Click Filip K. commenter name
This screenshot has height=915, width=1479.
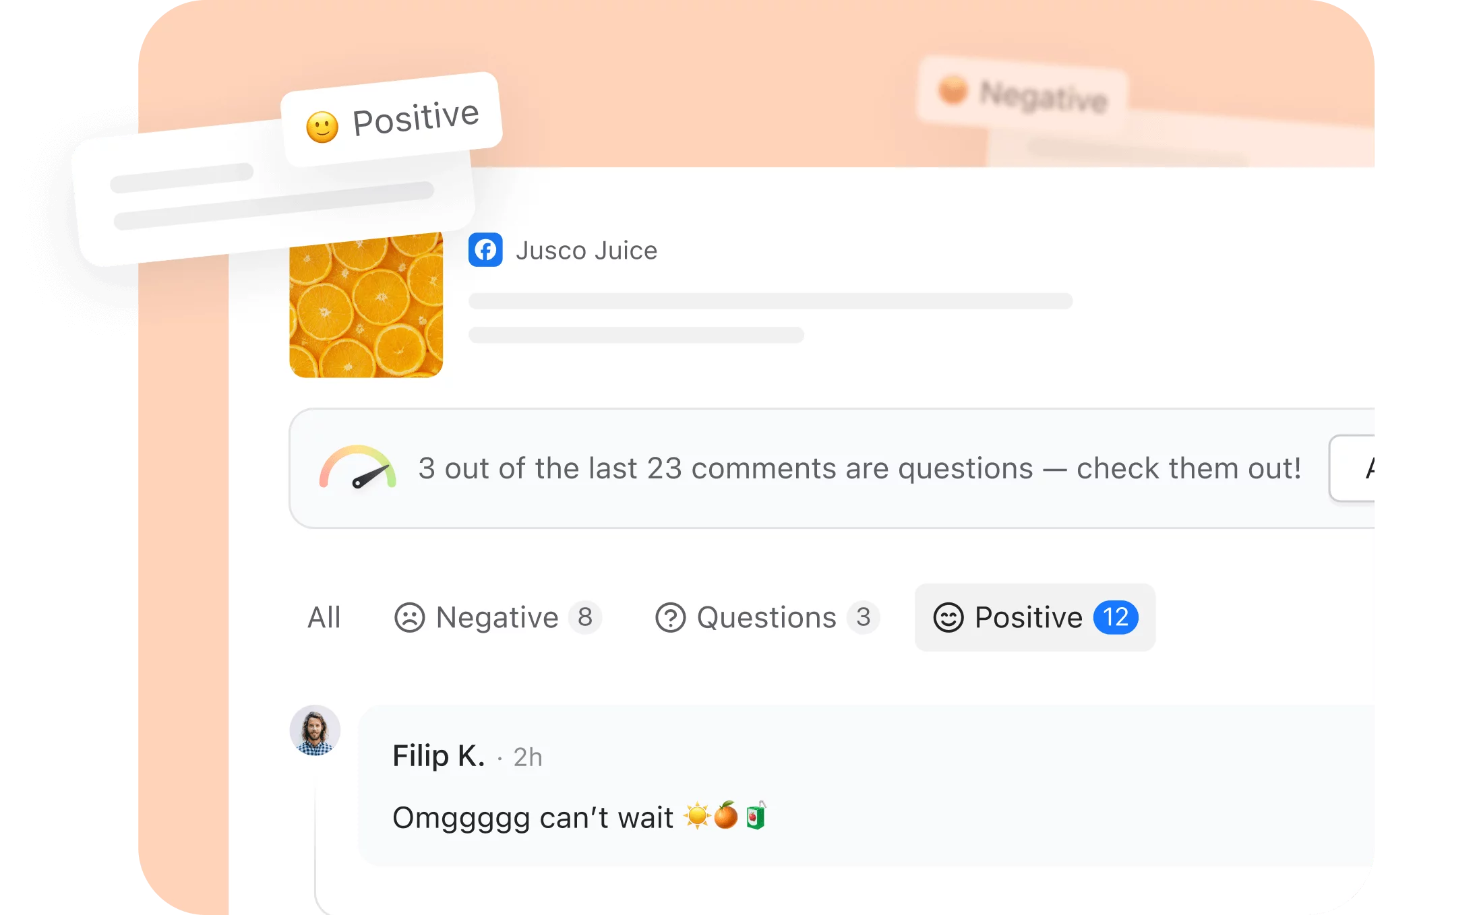tap(439, 756)
